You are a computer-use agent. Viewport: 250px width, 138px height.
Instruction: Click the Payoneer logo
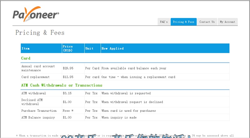(x=36, y=14)
